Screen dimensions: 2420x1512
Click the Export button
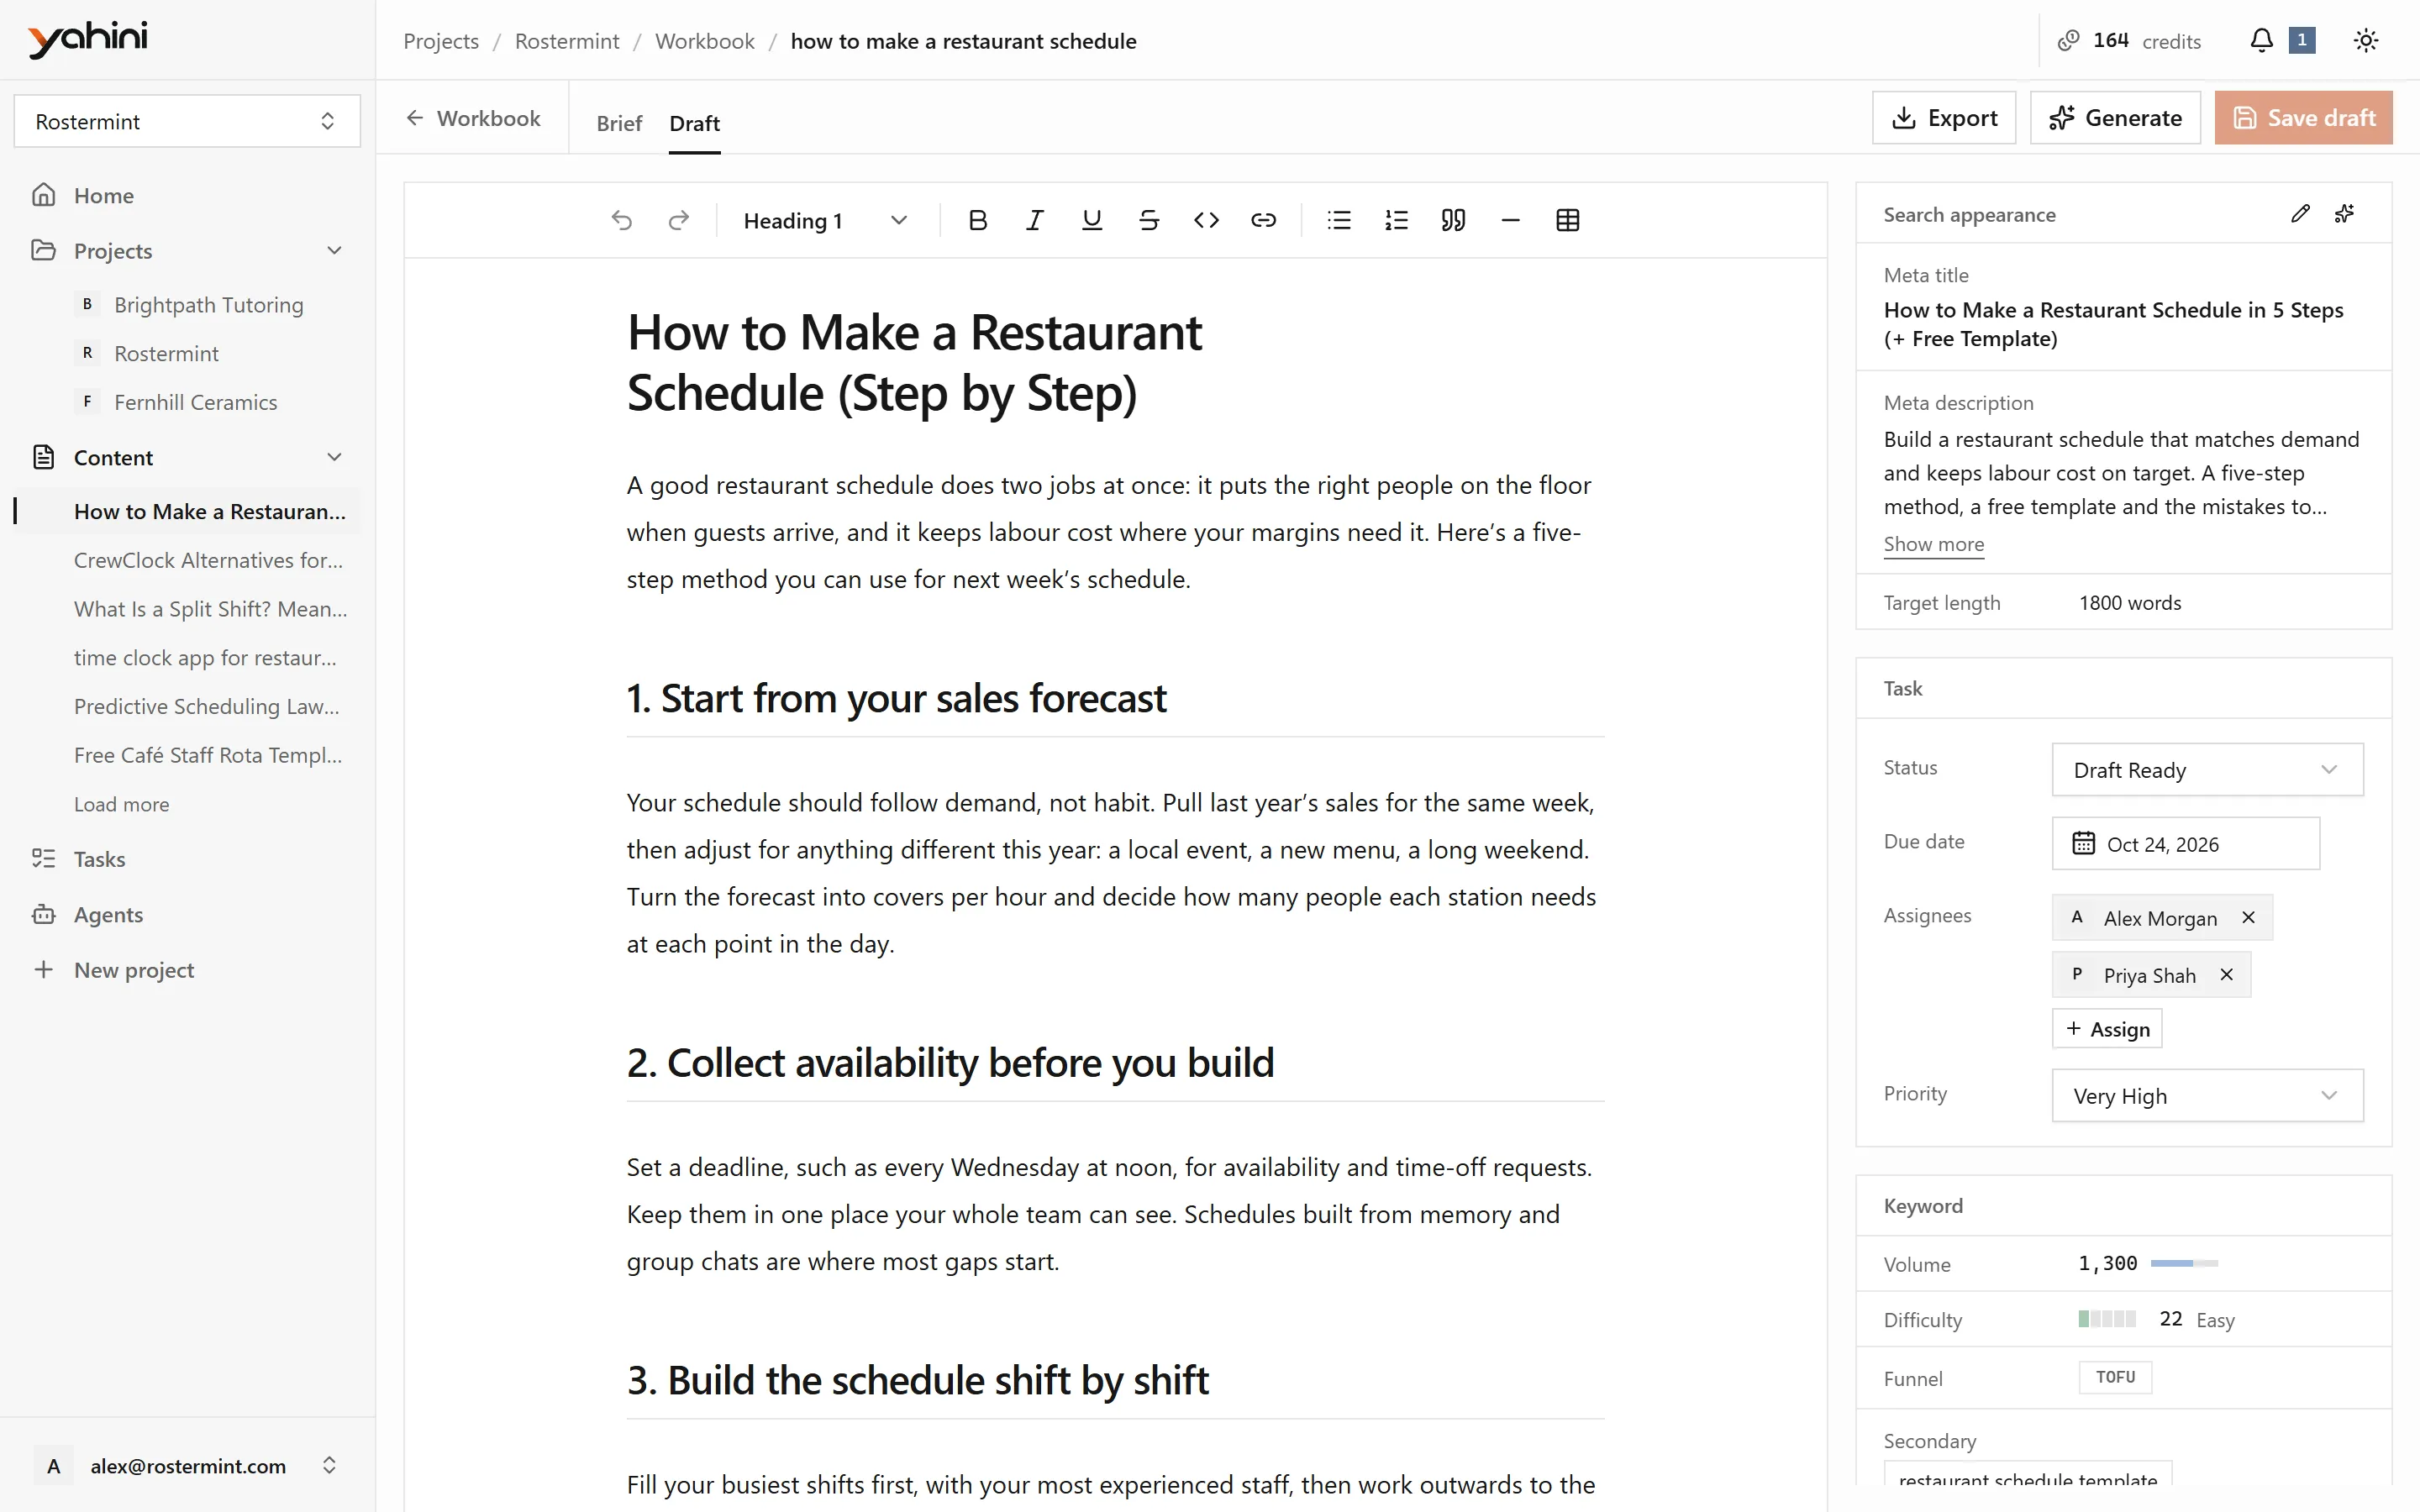[x=1943, y=118]
